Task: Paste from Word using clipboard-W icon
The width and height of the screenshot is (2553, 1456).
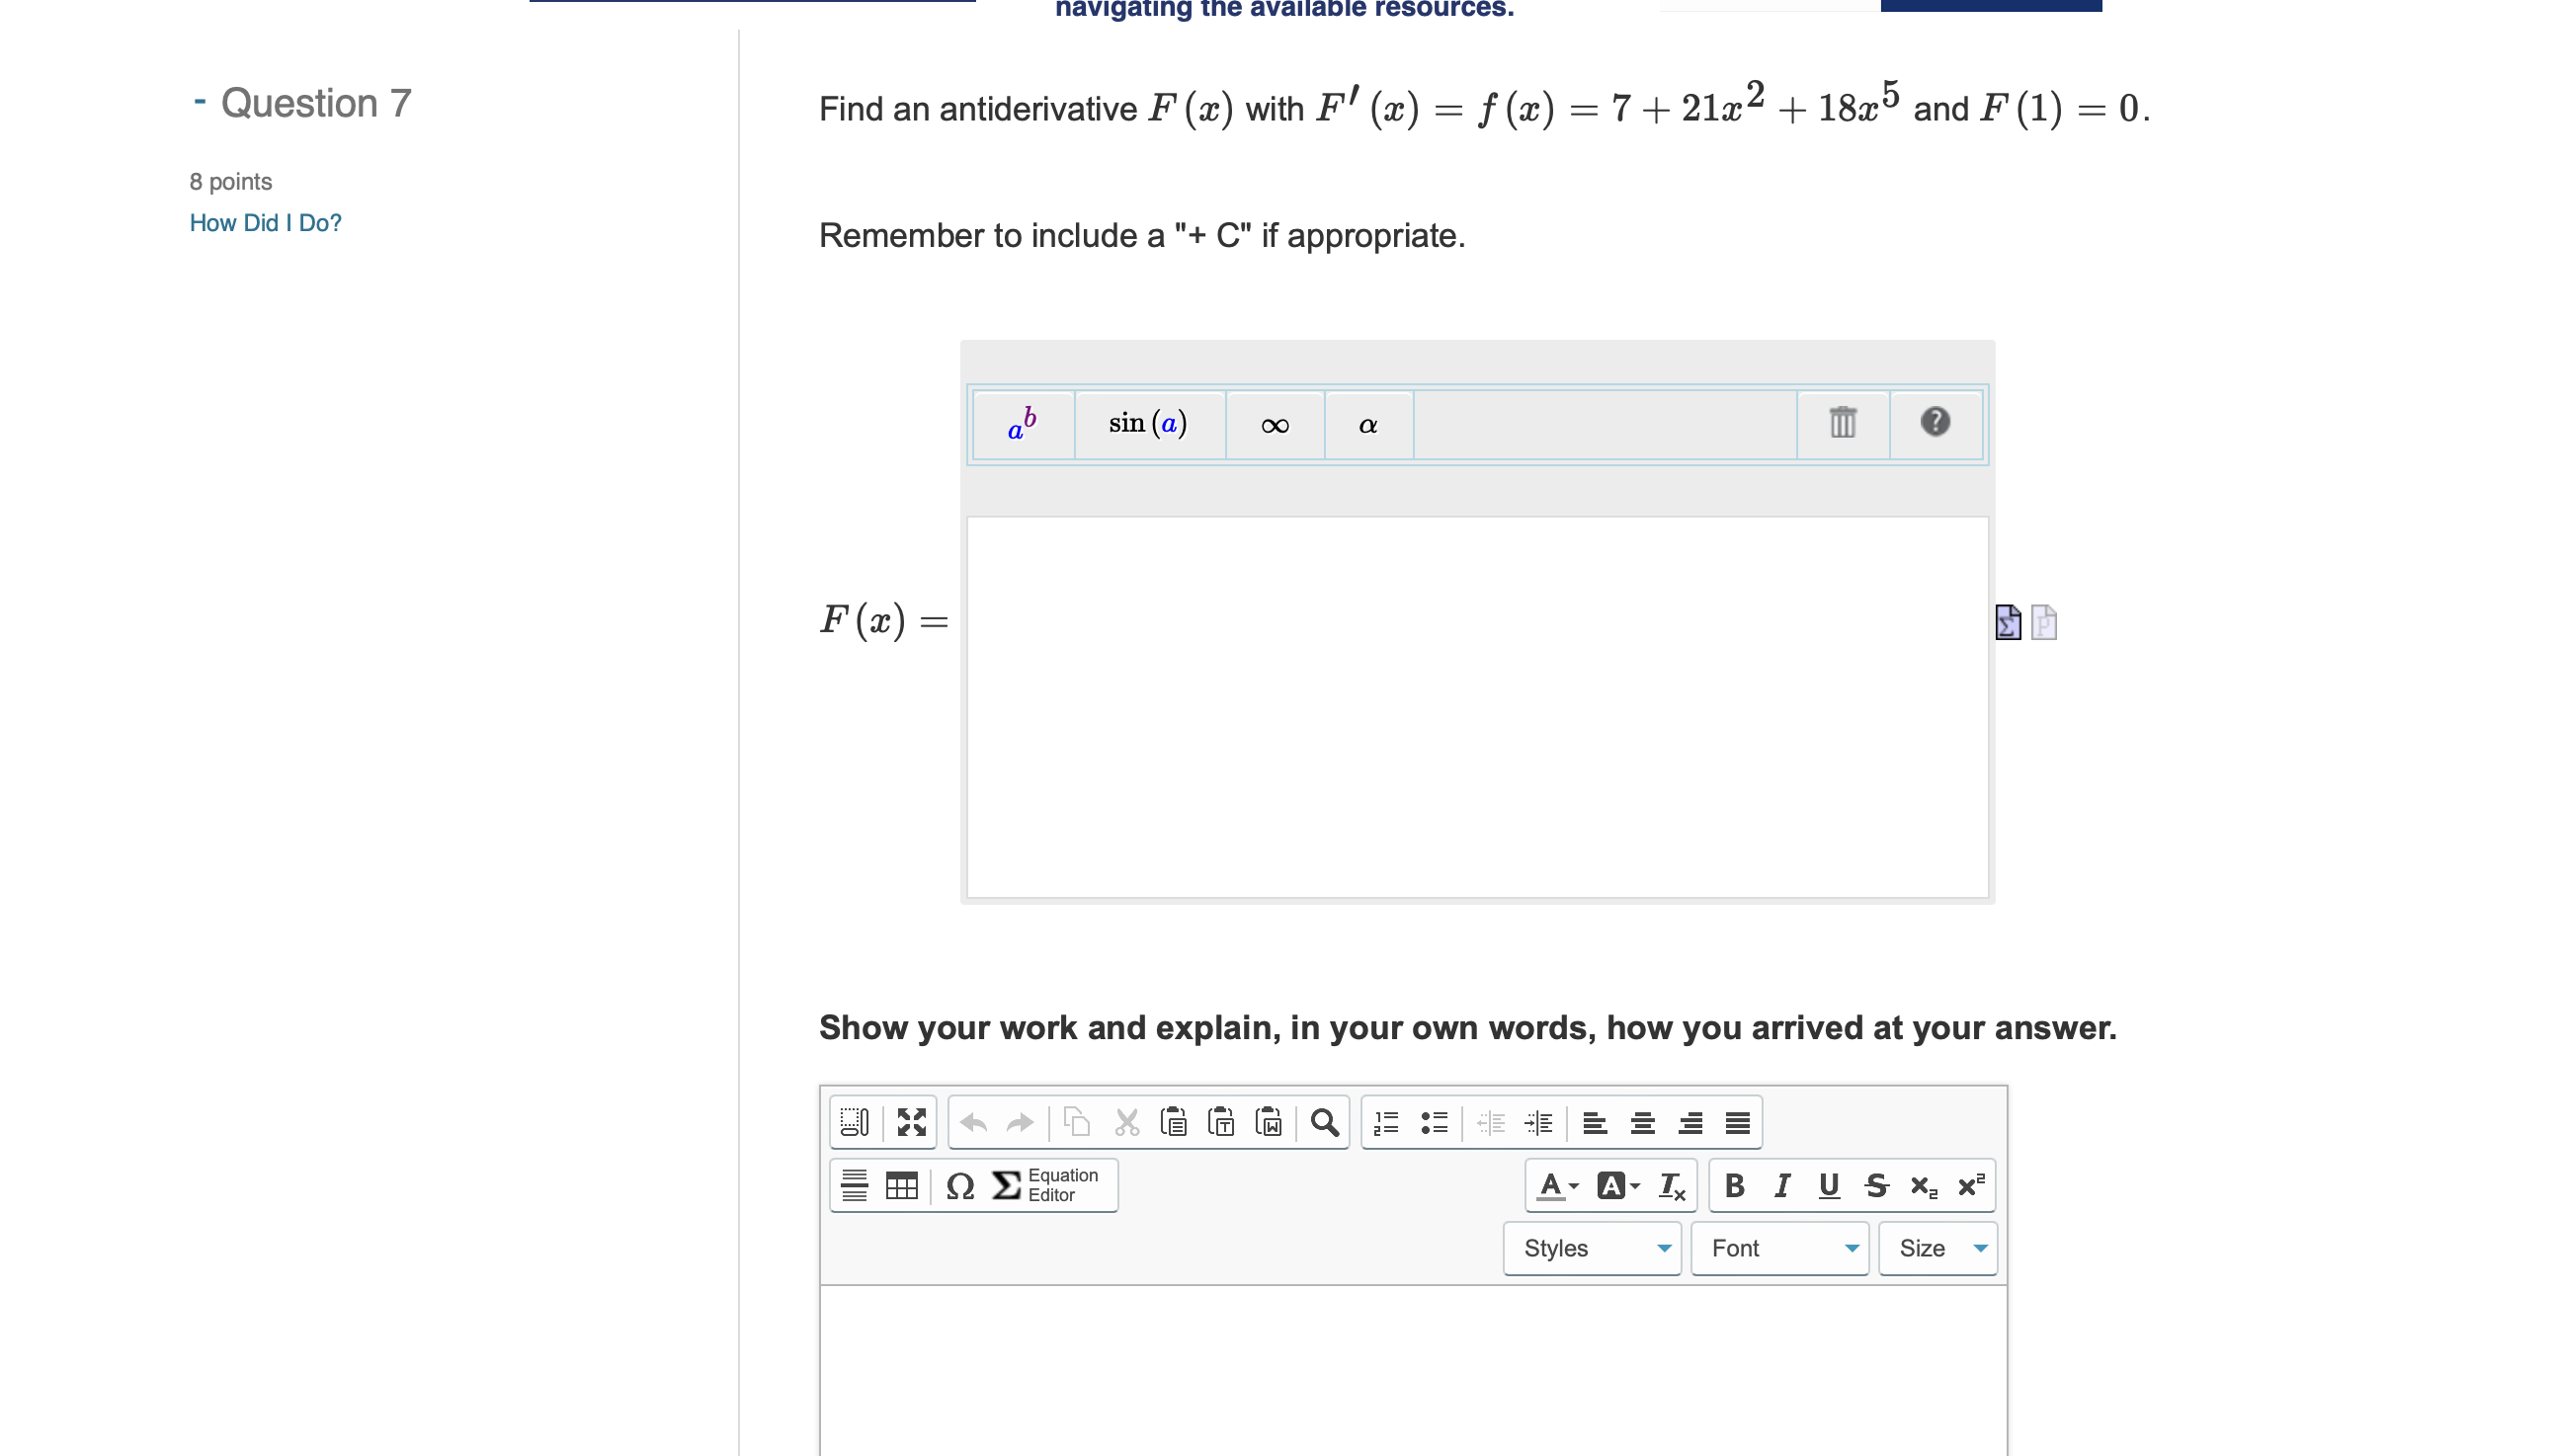Action: (x=1270, y=1122)
